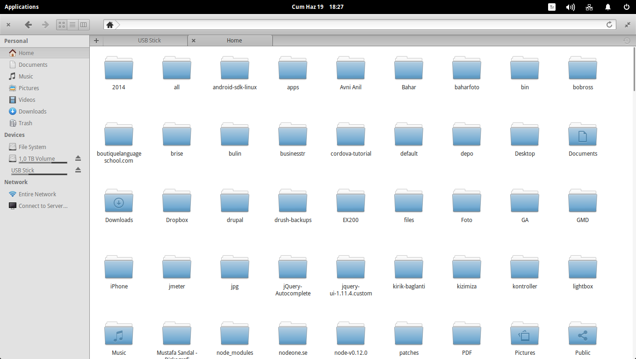The width and height of the screenshot is (636, 359).
Task: Open the volume indicator
Action: tap(570, 7)
